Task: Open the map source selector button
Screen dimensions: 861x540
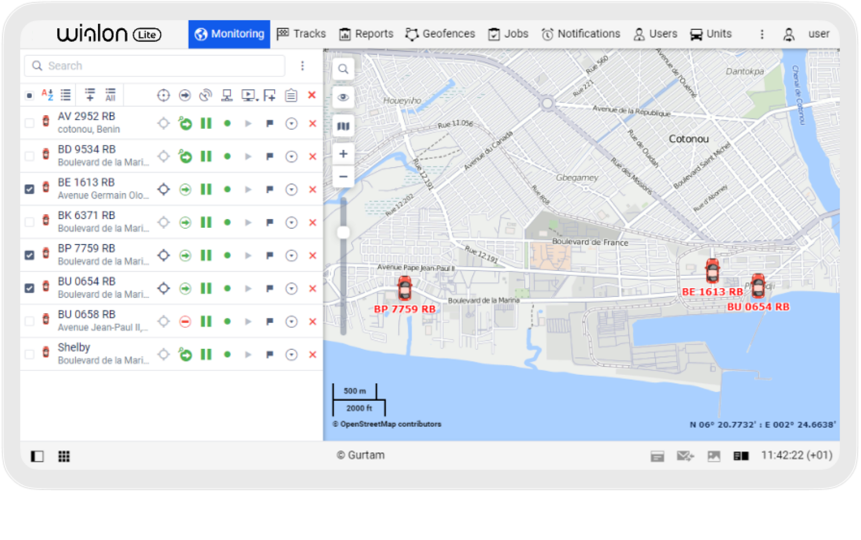Action: (343, 126)
